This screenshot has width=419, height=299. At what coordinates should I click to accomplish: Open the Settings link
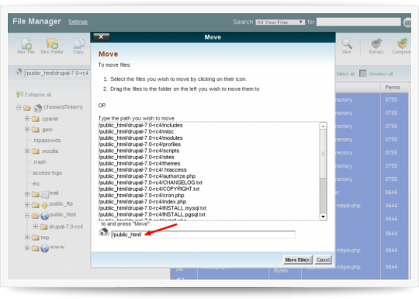pos(78,22)
